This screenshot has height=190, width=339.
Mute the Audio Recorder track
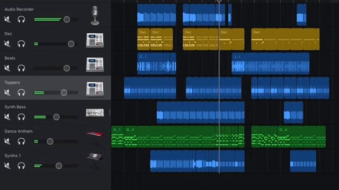click(x=7, y=20)
